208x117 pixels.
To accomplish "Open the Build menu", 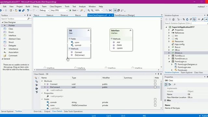I will [28, 6].
